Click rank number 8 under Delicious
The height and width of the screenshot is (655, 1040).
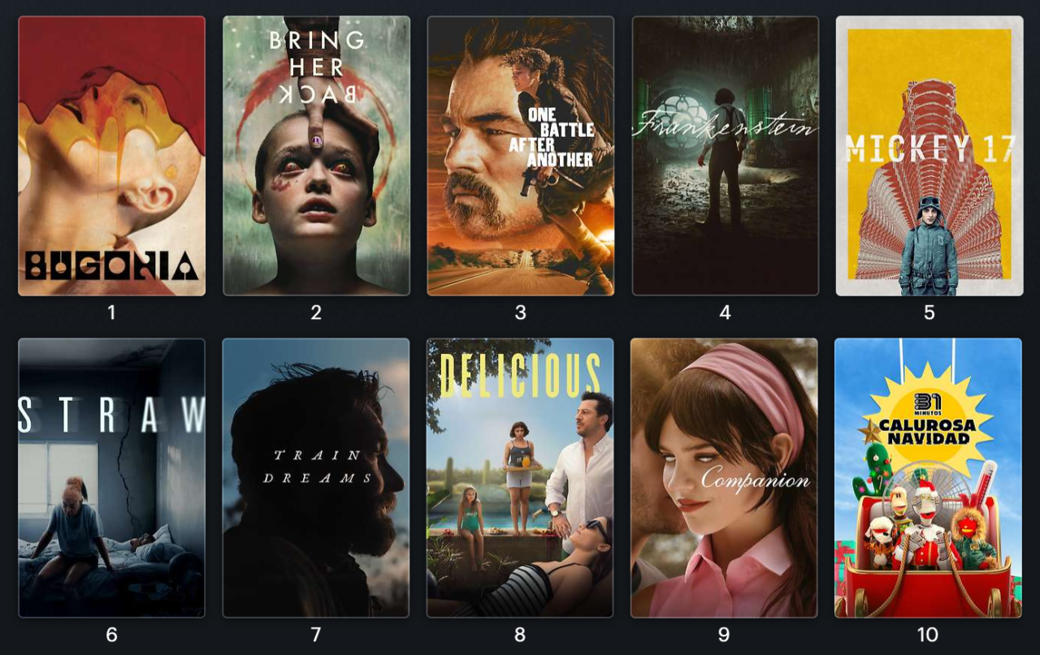click(520, 635)
